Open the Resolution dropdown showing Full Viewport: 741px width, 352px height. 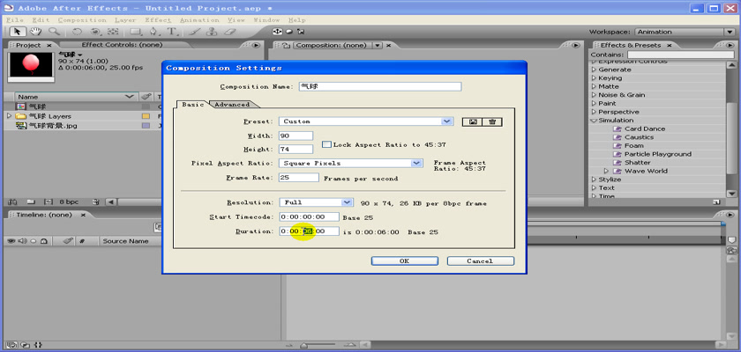[316, 202]
